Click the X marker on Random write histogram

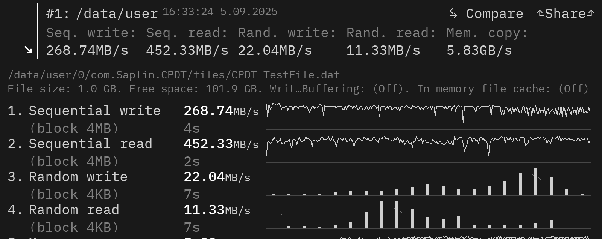tap(536, 176)
